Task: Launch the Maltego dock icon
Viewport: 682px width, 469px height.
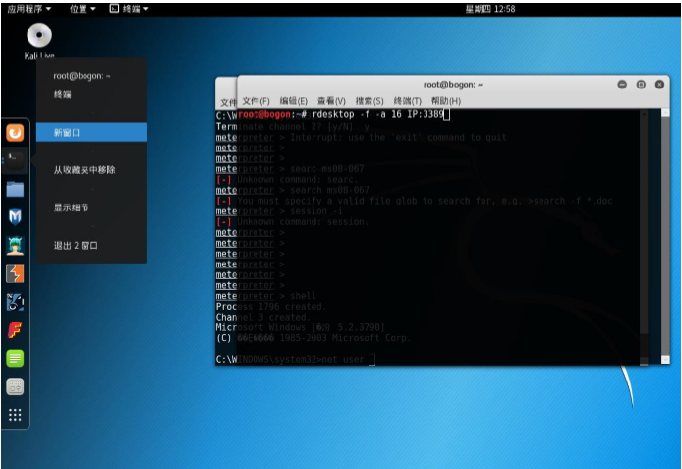Action: coord(15,302)
